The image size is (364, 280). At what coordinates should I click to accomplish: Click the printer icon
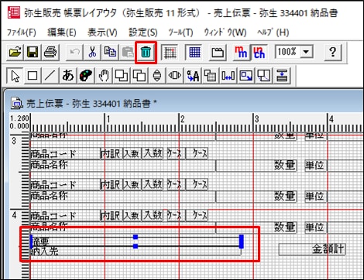(x=50, y=53)
